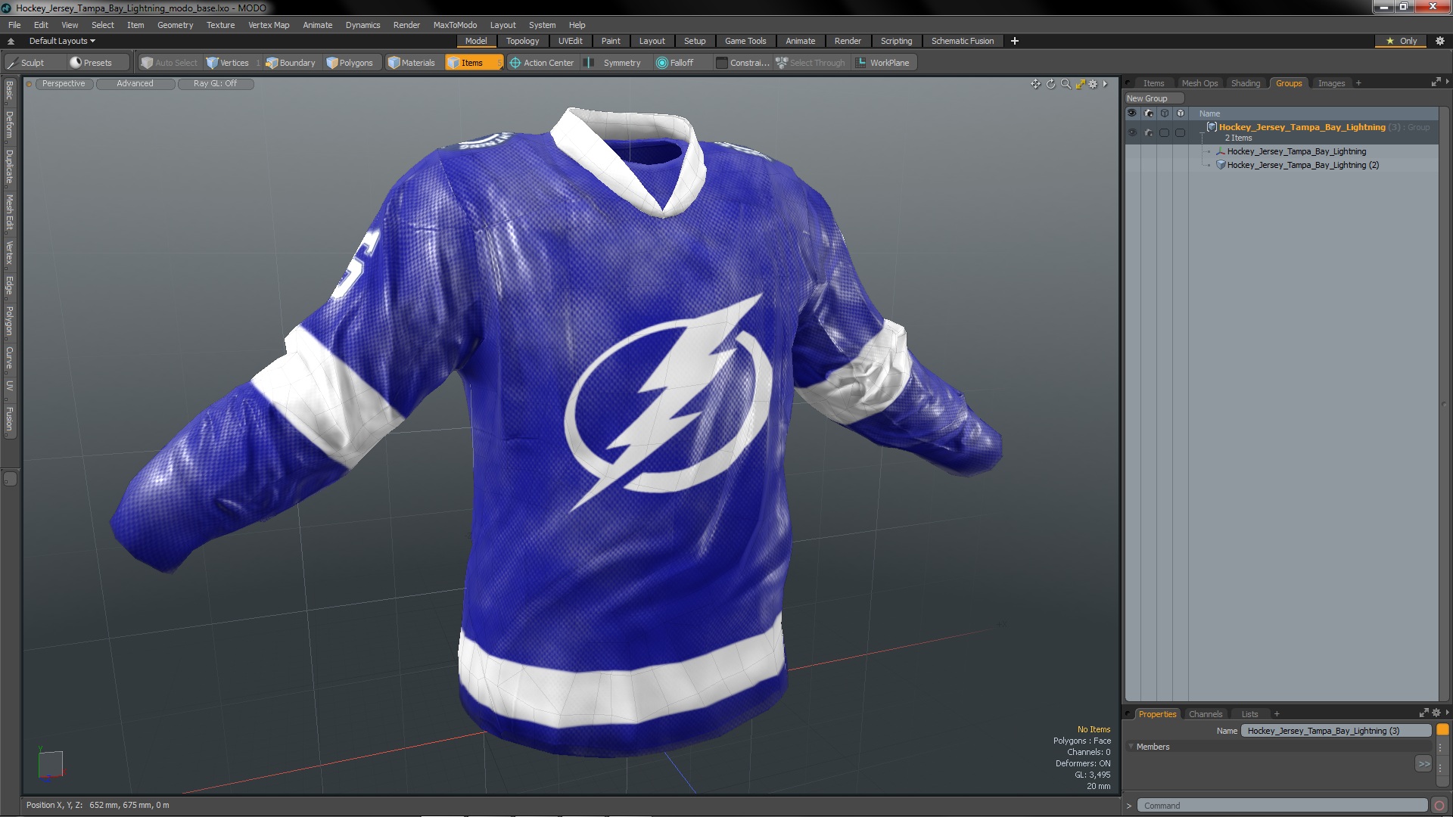Toggle the first box checkbox in group row
This screenshot has height=817, width=1453.
pos(1165,132)
